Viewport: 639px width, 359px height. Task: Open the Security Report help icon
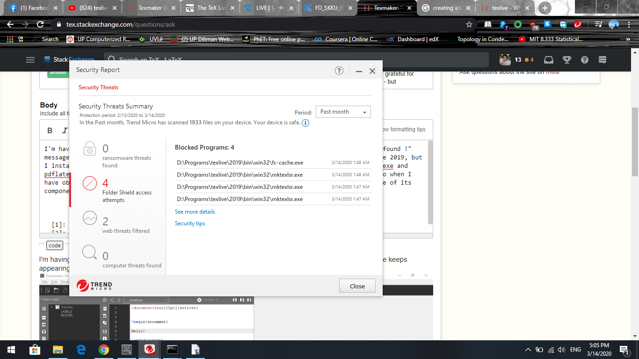340,70
